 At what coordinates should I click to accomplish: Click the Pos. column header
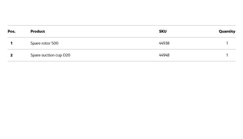coord(11,31)
